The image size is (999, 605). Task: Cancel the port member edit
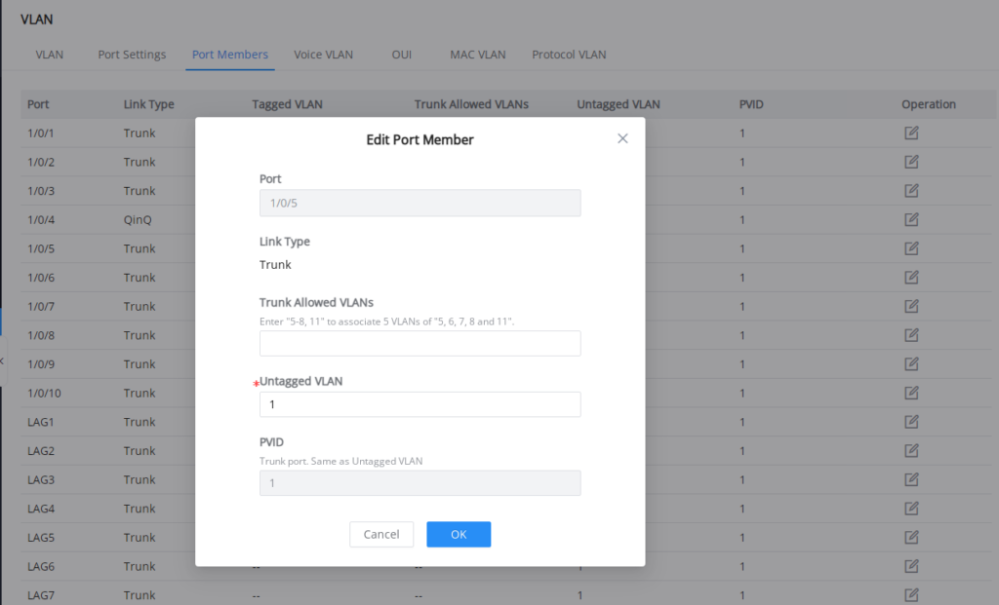click(381, 535)
